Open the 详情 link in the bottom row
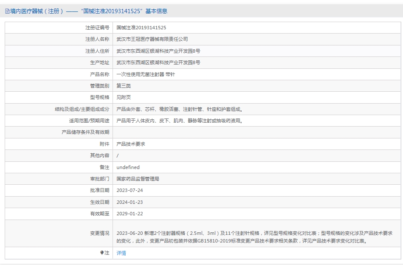The height and width of the screenshot is (265, 403). pos(121,253)
